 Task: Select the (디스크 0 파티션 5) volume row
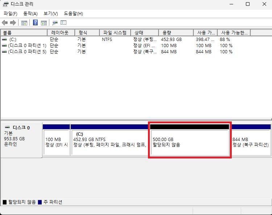(27, 52)
